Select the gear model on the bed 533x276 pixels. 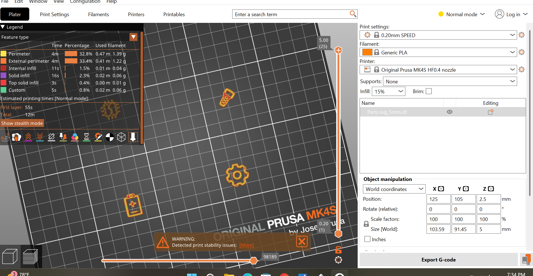click(x=237, y=175)
